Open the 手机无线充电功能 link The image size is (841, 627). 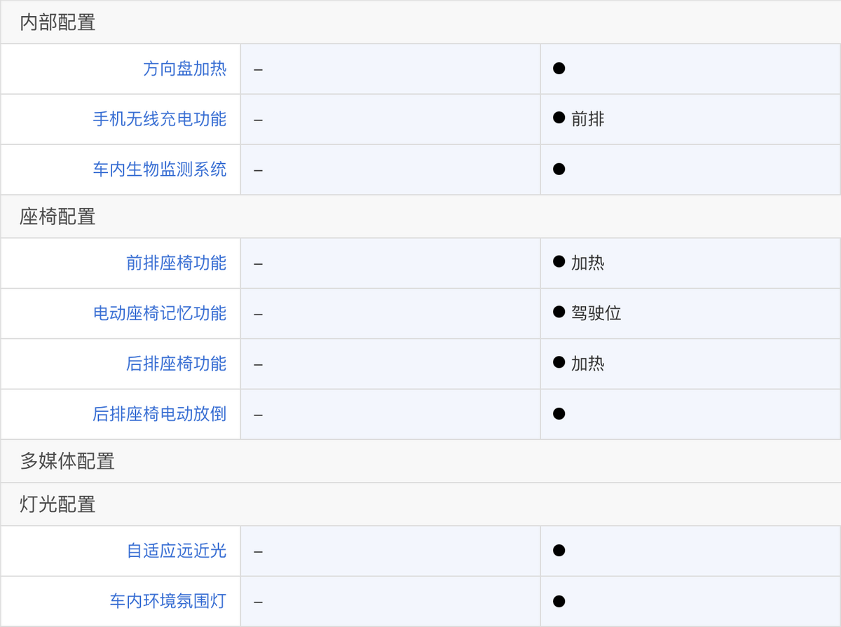[160, 119]
